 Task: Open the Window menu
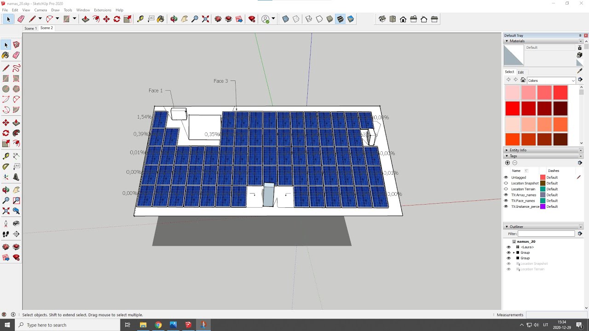click(83, 10)
